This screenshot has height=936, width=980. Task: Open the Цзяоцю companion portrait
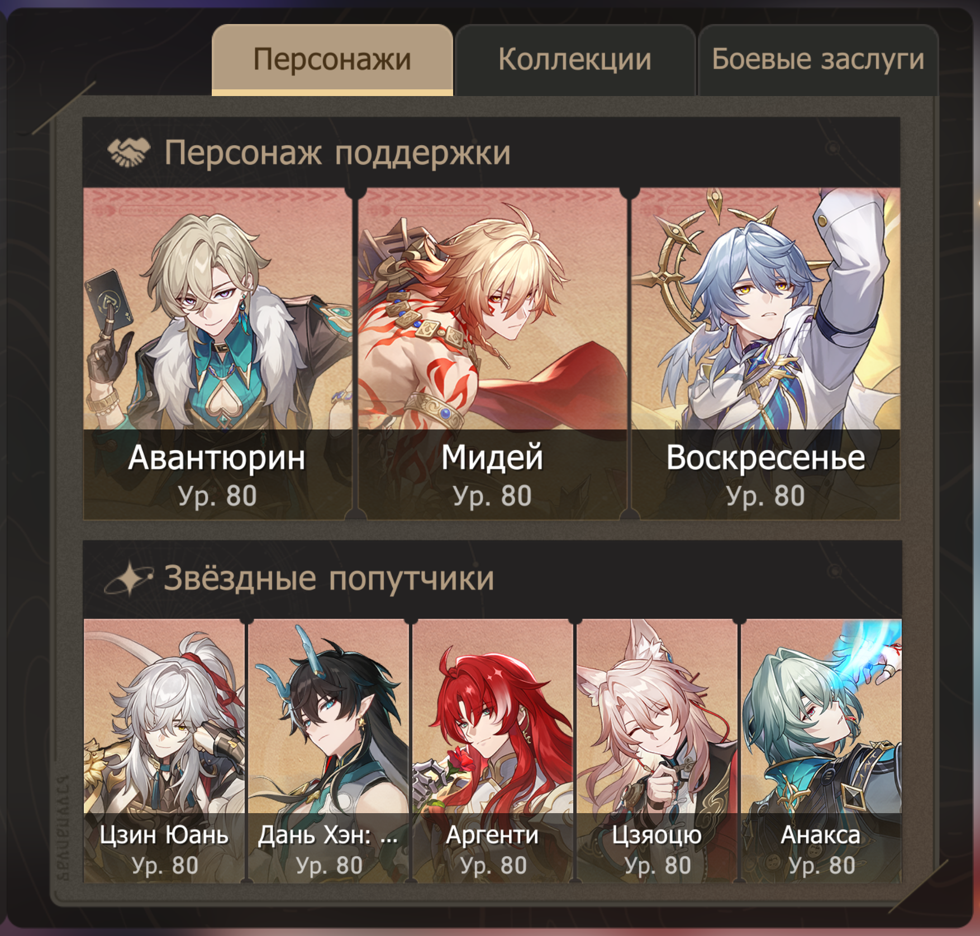coord(657,751)
